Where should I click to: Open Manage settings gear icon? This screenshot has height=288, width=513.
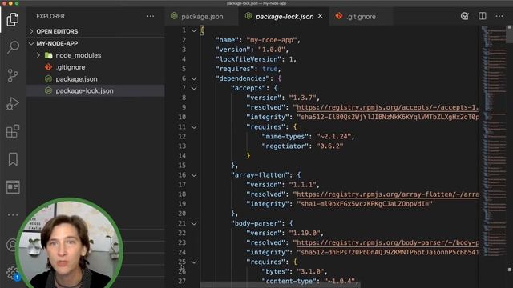click(x=12, y=272)
